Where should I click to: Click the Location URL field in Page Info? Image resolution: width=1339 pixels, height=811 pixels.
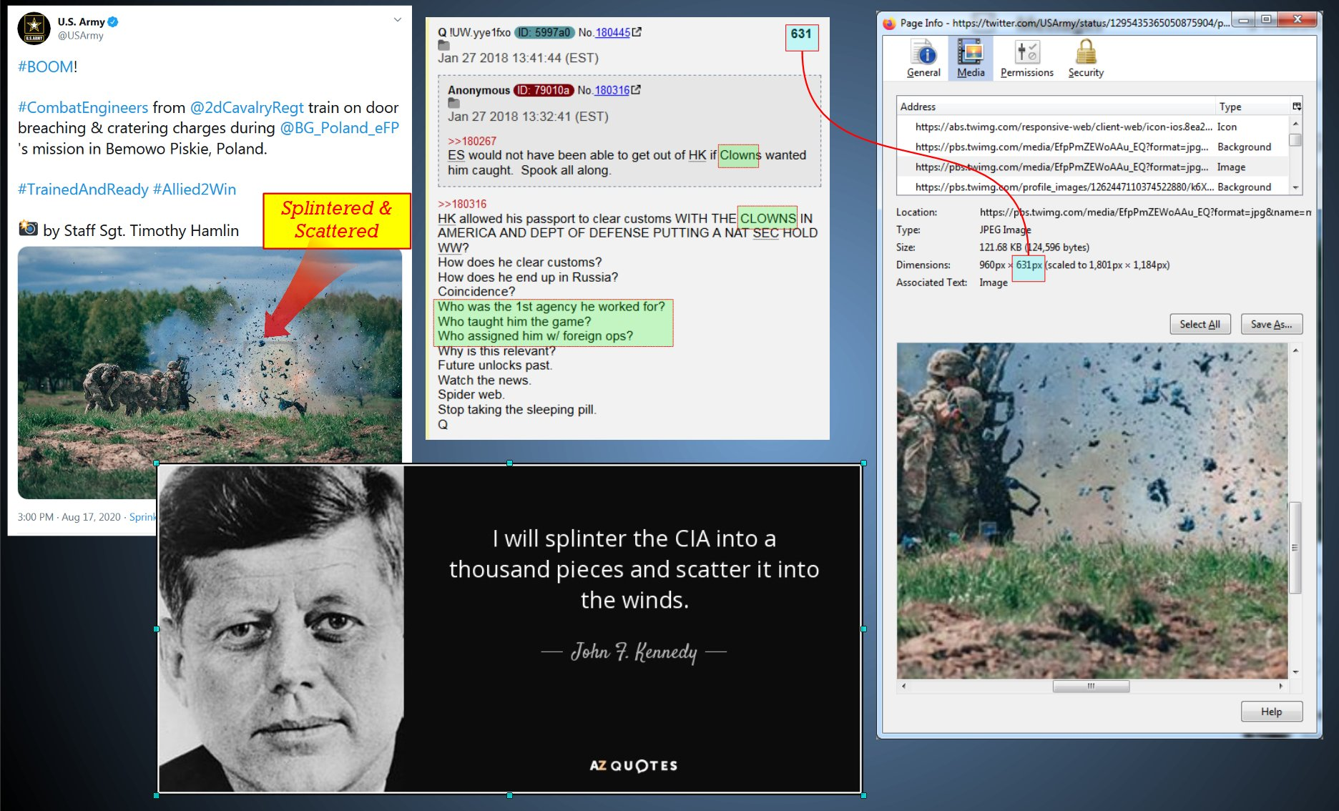click(x=1145, y=212)
